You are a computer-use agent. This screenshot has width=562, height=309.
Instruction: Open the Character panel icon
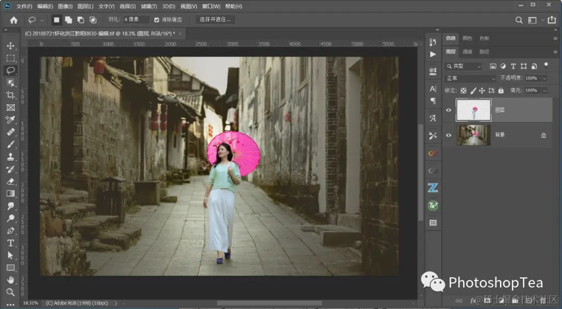(433, 88)
